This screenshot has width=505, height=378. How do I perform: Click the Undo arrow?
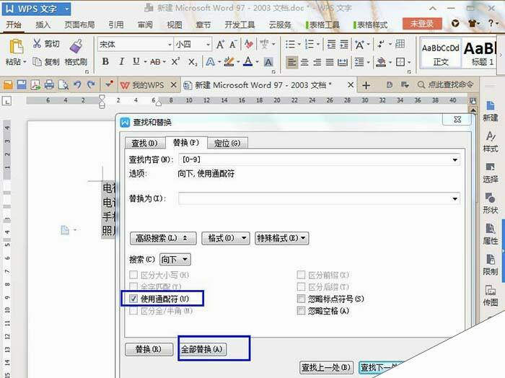[x=77, y=84]
